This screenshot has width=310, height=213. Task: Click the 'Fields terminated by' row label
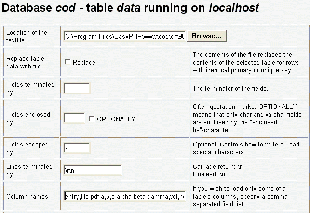point(30,88)
